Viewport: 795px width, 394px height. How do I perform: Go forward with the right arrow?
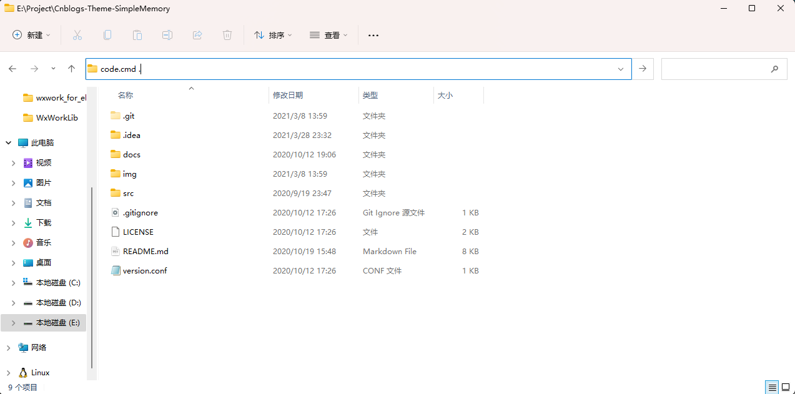pyautogui.click(x=34, y=69)
